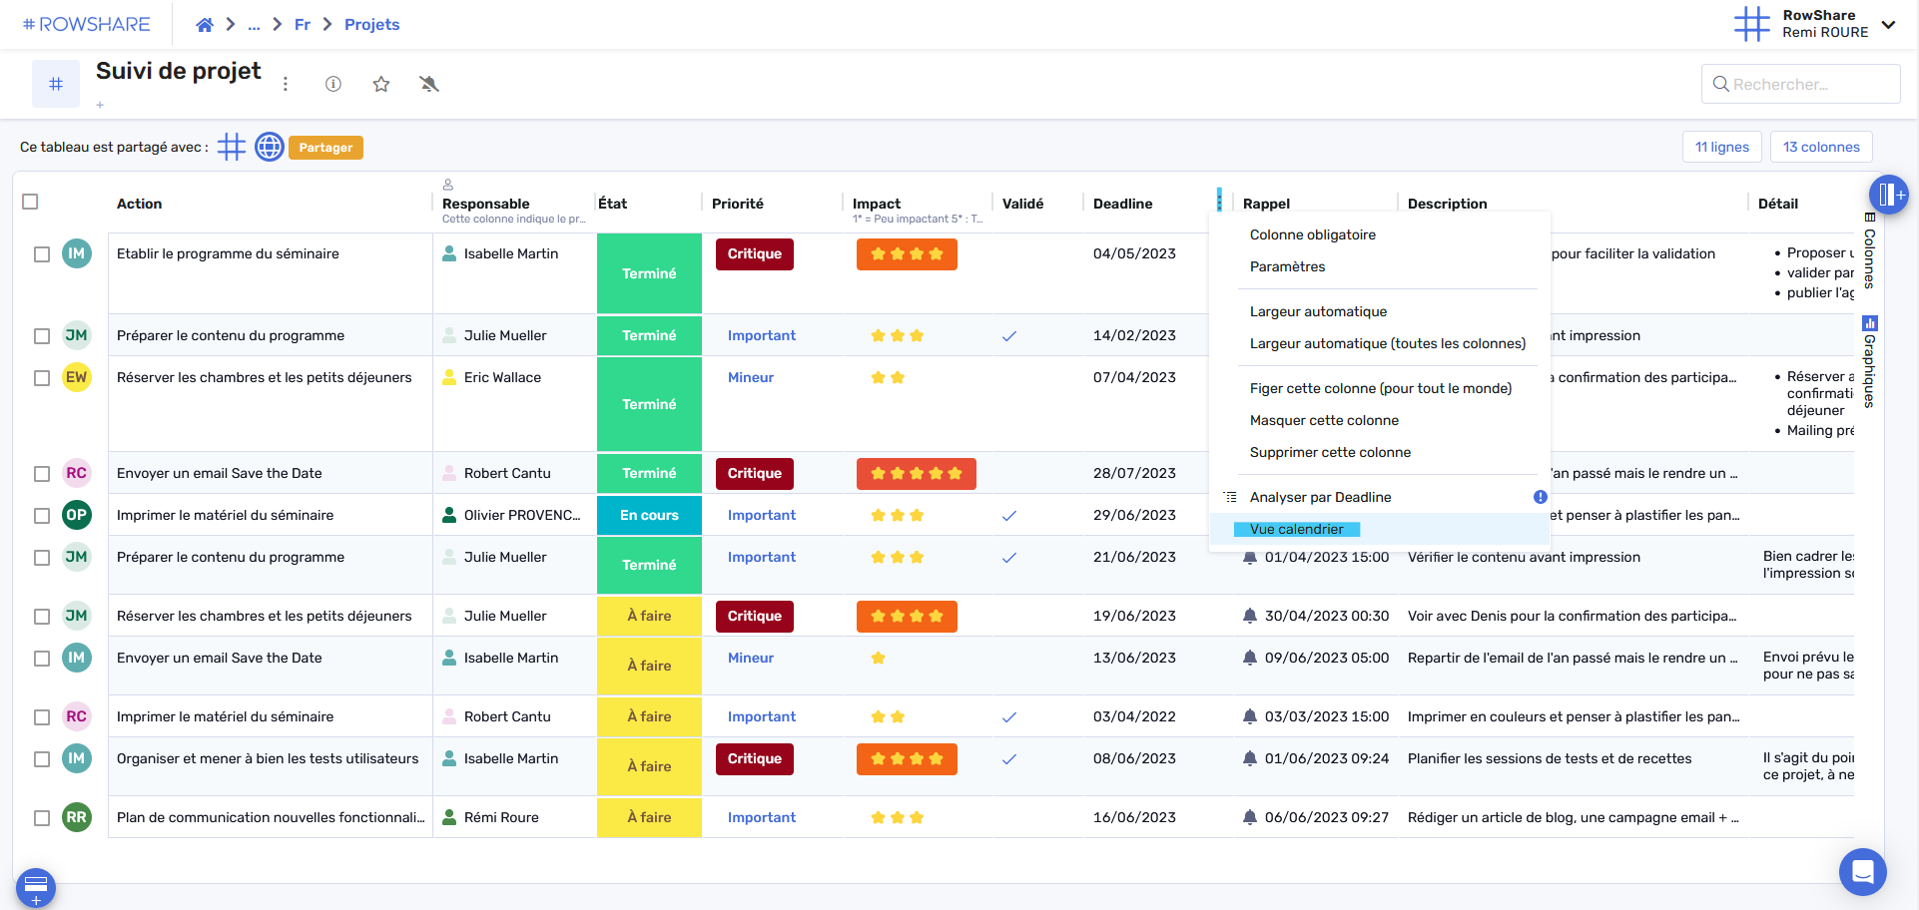Toggle Validé checkmark for deadline 03/04/2022

(1009, 717)
